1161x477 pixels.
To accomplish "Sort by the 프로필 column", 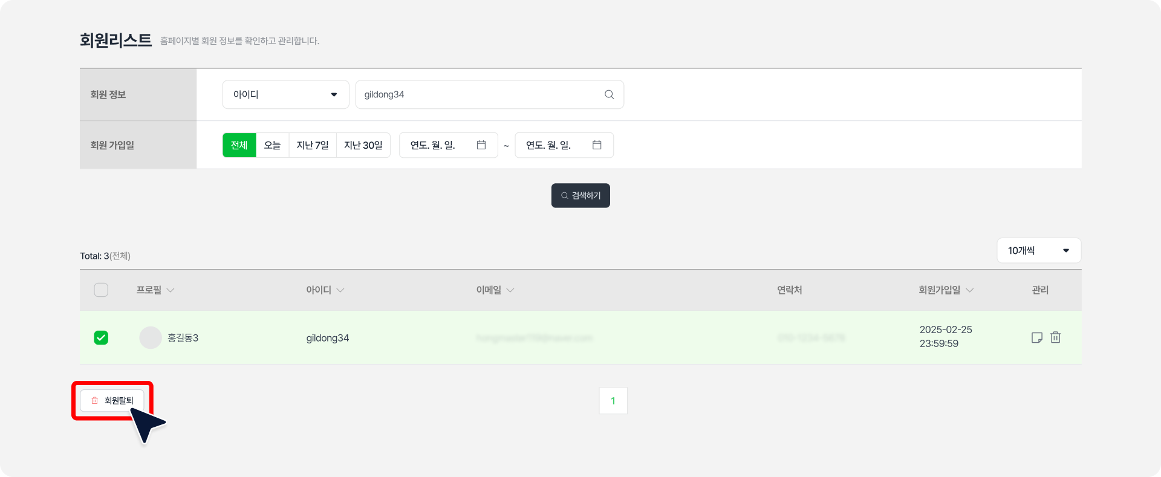I will pyautogui.click(x=155, y=290).
